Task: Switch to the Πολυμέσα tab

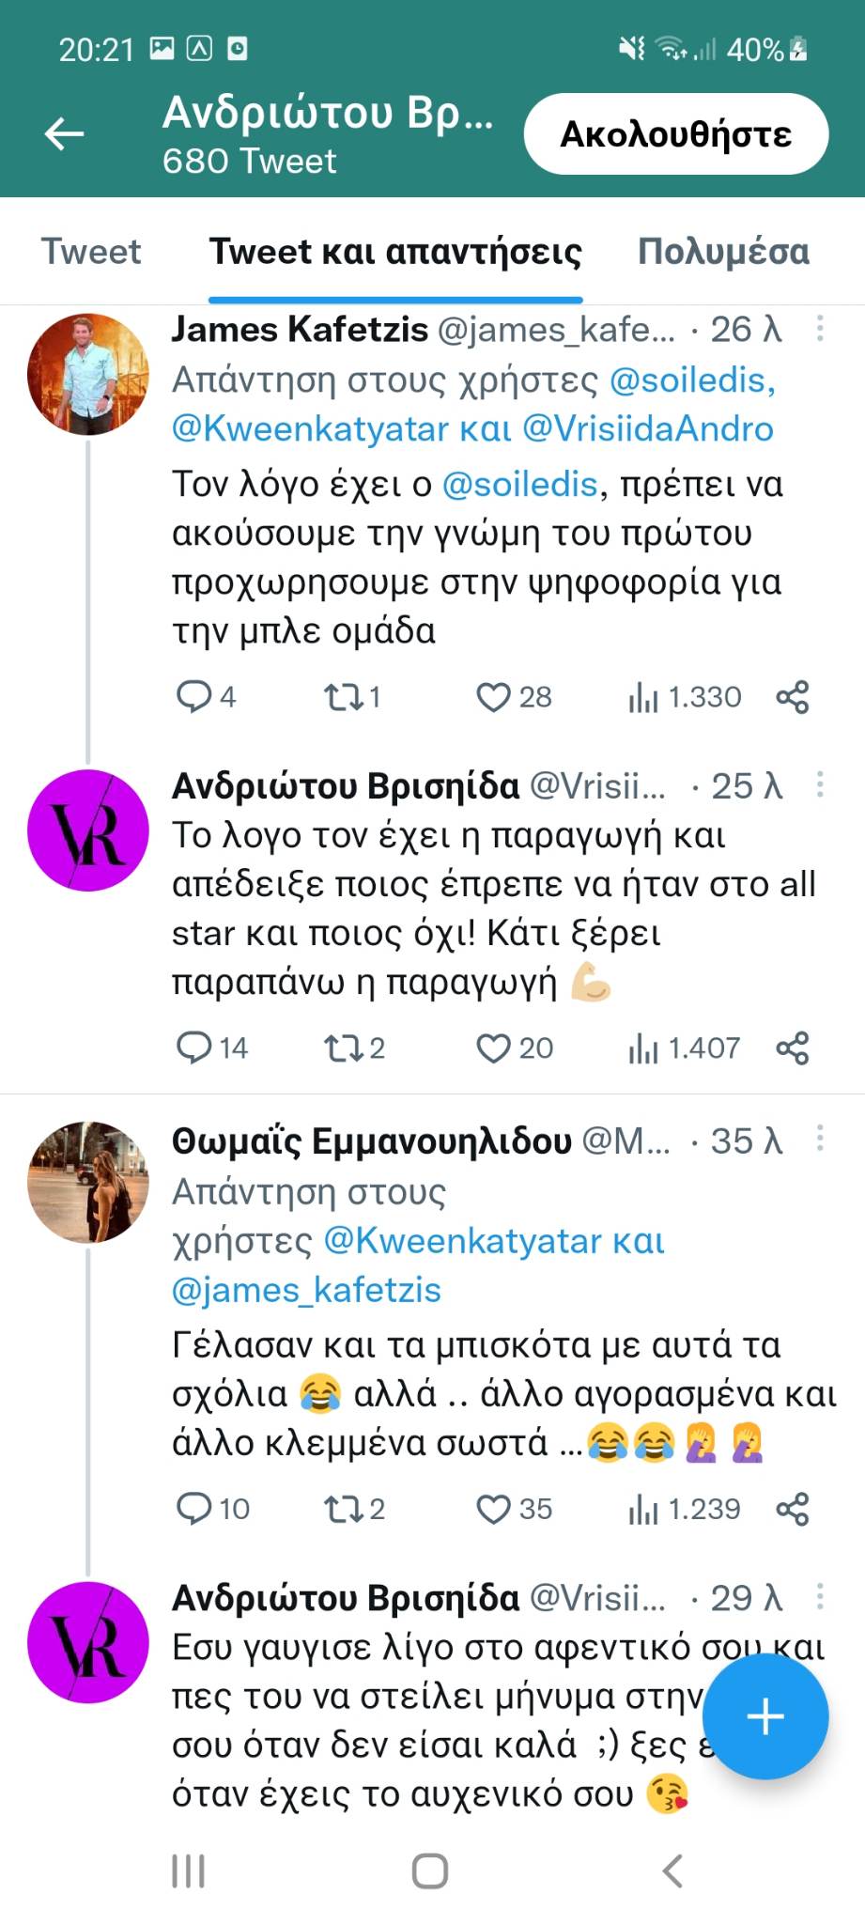Action: tap(723, 252)
